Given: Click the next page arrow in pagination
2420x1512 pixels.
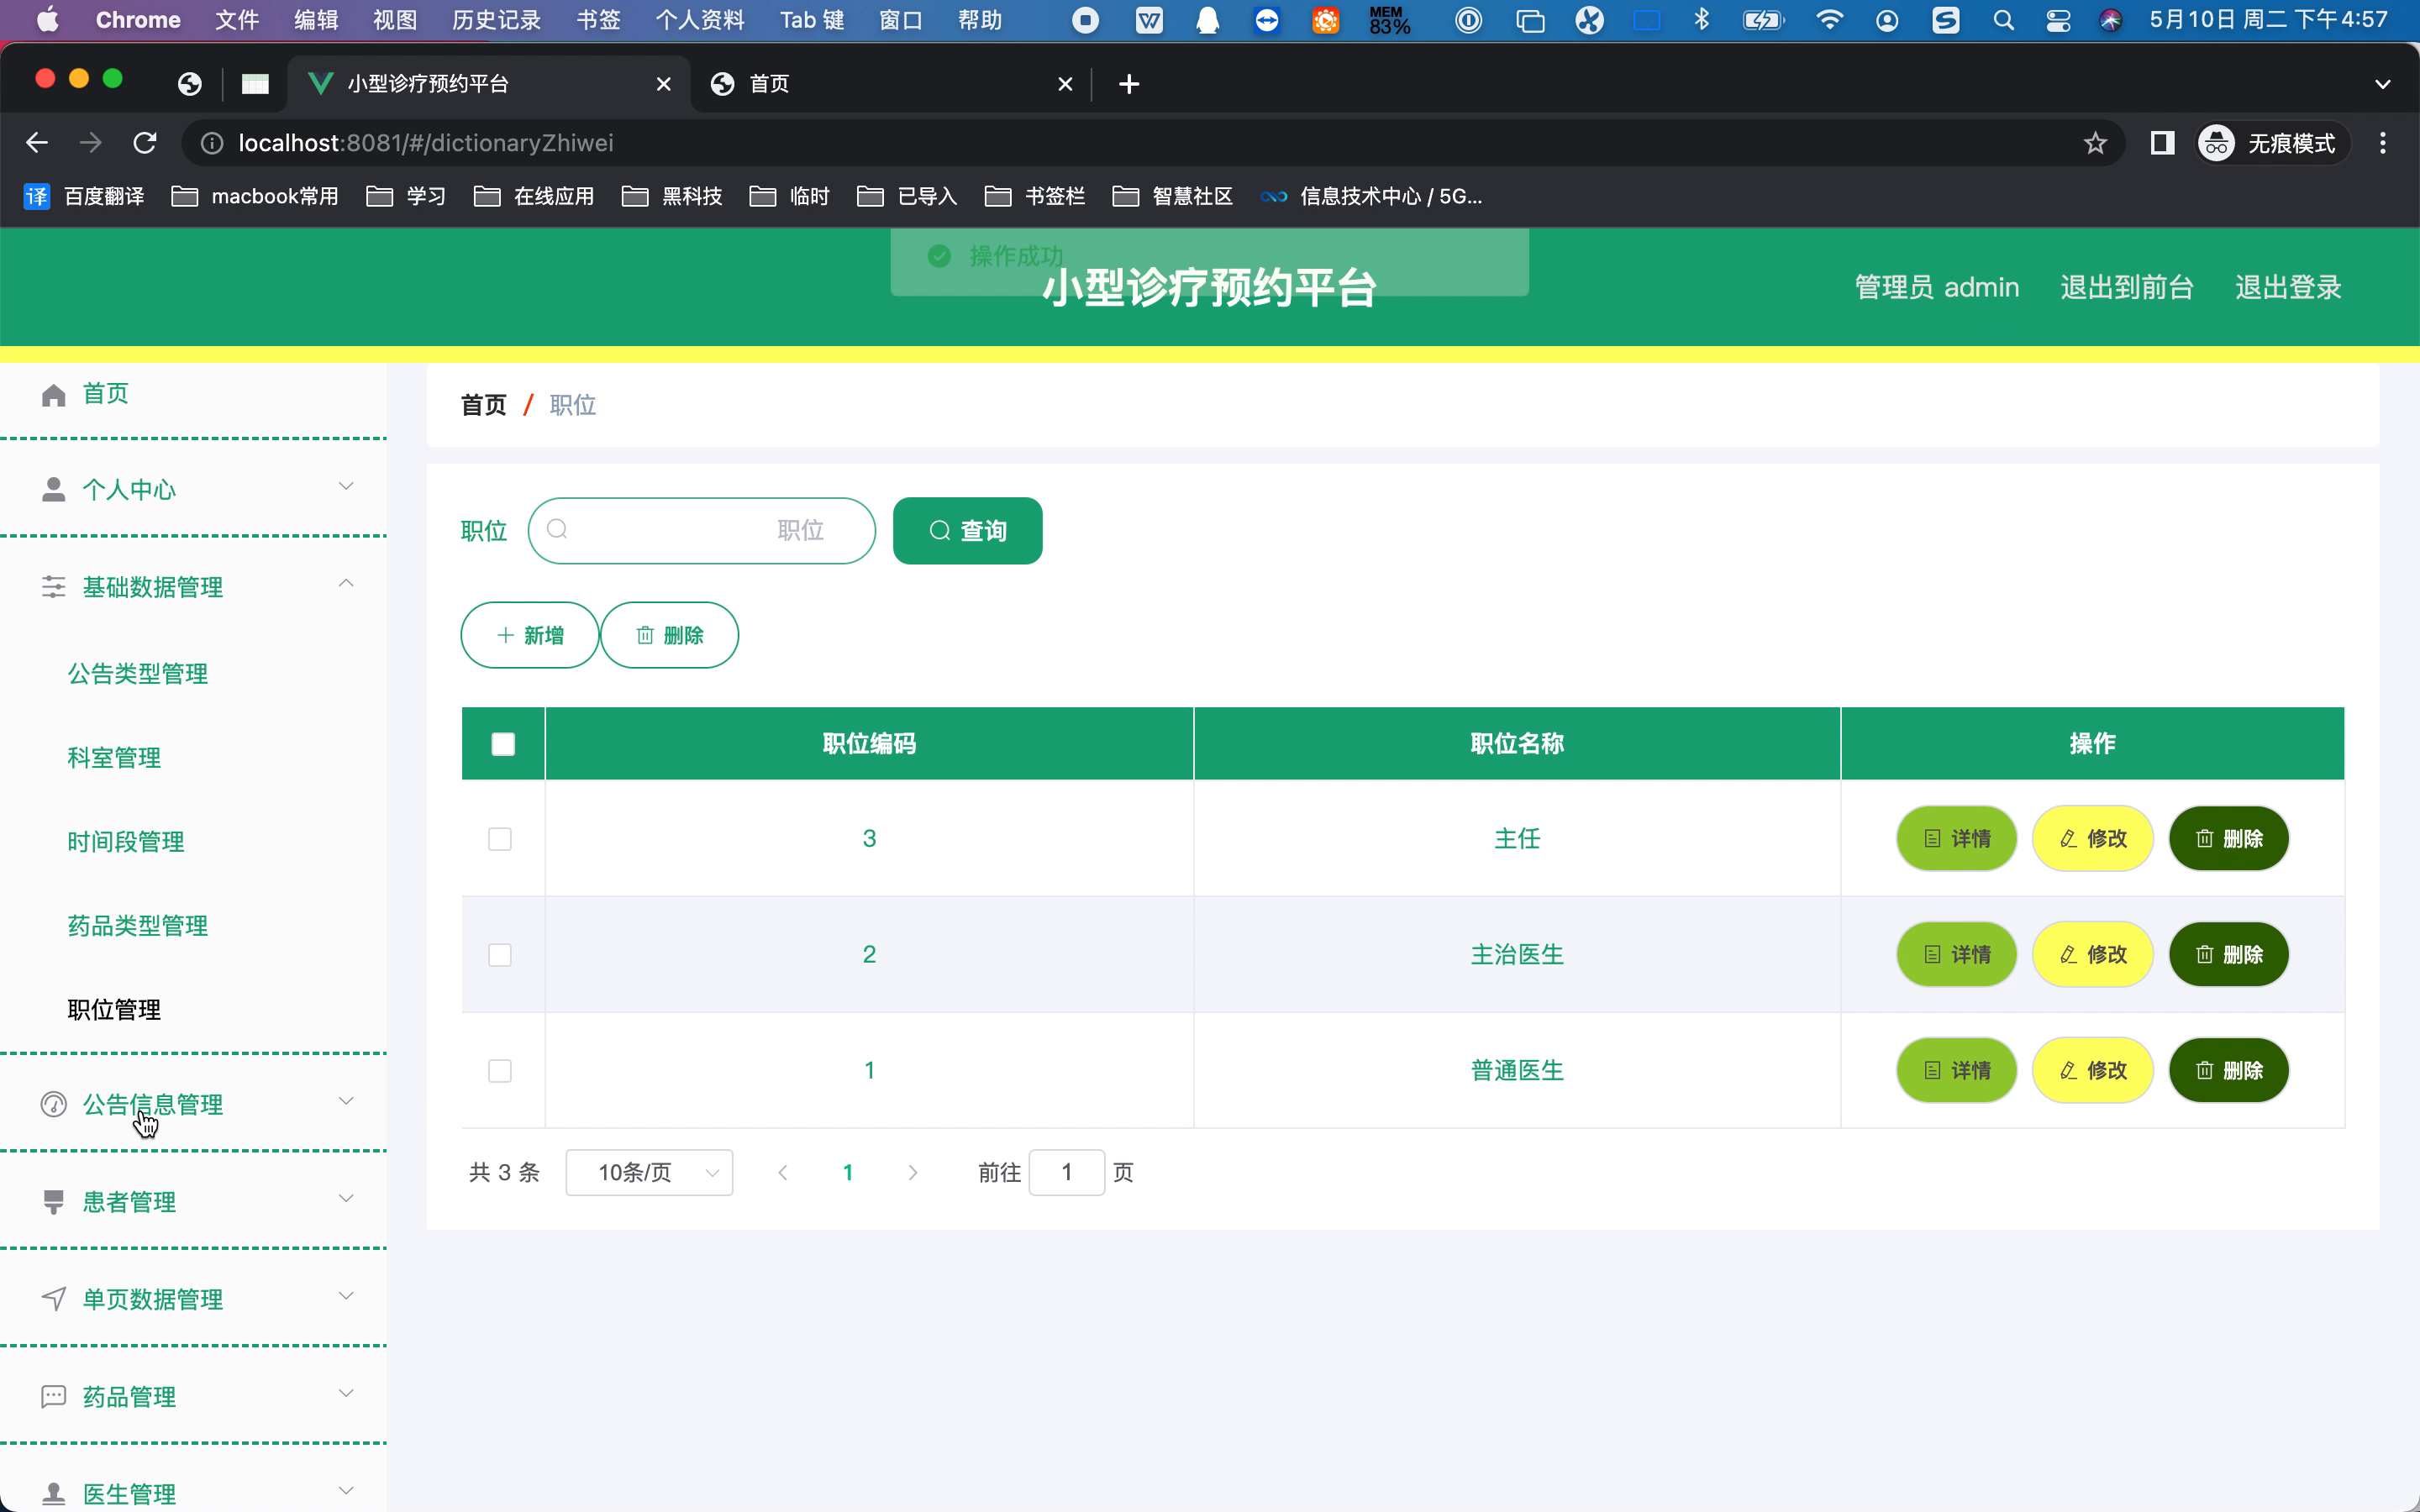Looking at the screenshot, I should (913, 1172).
